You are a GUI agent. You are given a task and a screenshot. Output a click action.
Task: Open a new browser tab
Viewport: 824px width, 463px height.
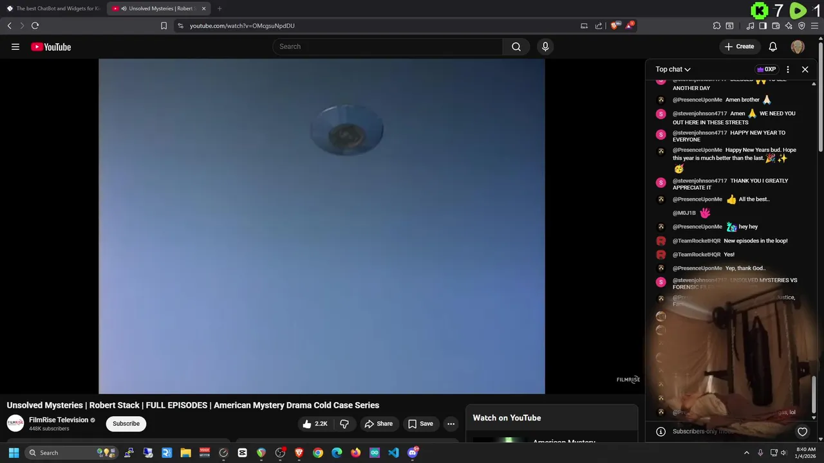click(220, 8)
